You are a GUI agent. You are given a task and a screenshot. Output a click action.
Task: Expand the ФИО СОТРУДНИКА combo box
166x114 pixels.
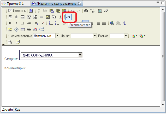tap(80, 55)
